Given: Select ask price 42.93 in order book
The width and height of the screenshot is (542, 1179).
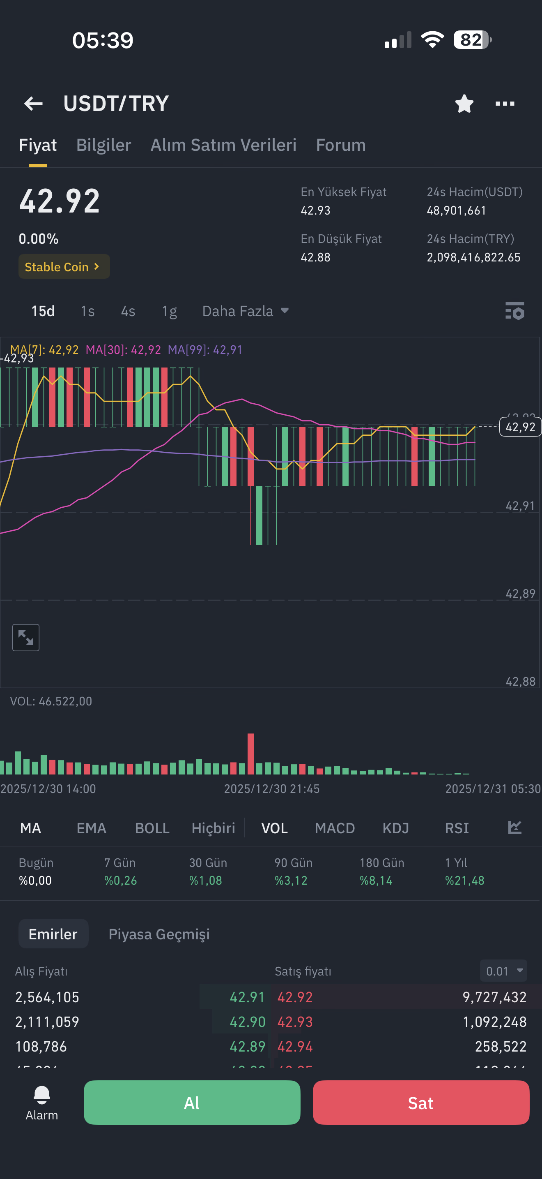Looking at the screenshot, I should [x=295, y=1022].
